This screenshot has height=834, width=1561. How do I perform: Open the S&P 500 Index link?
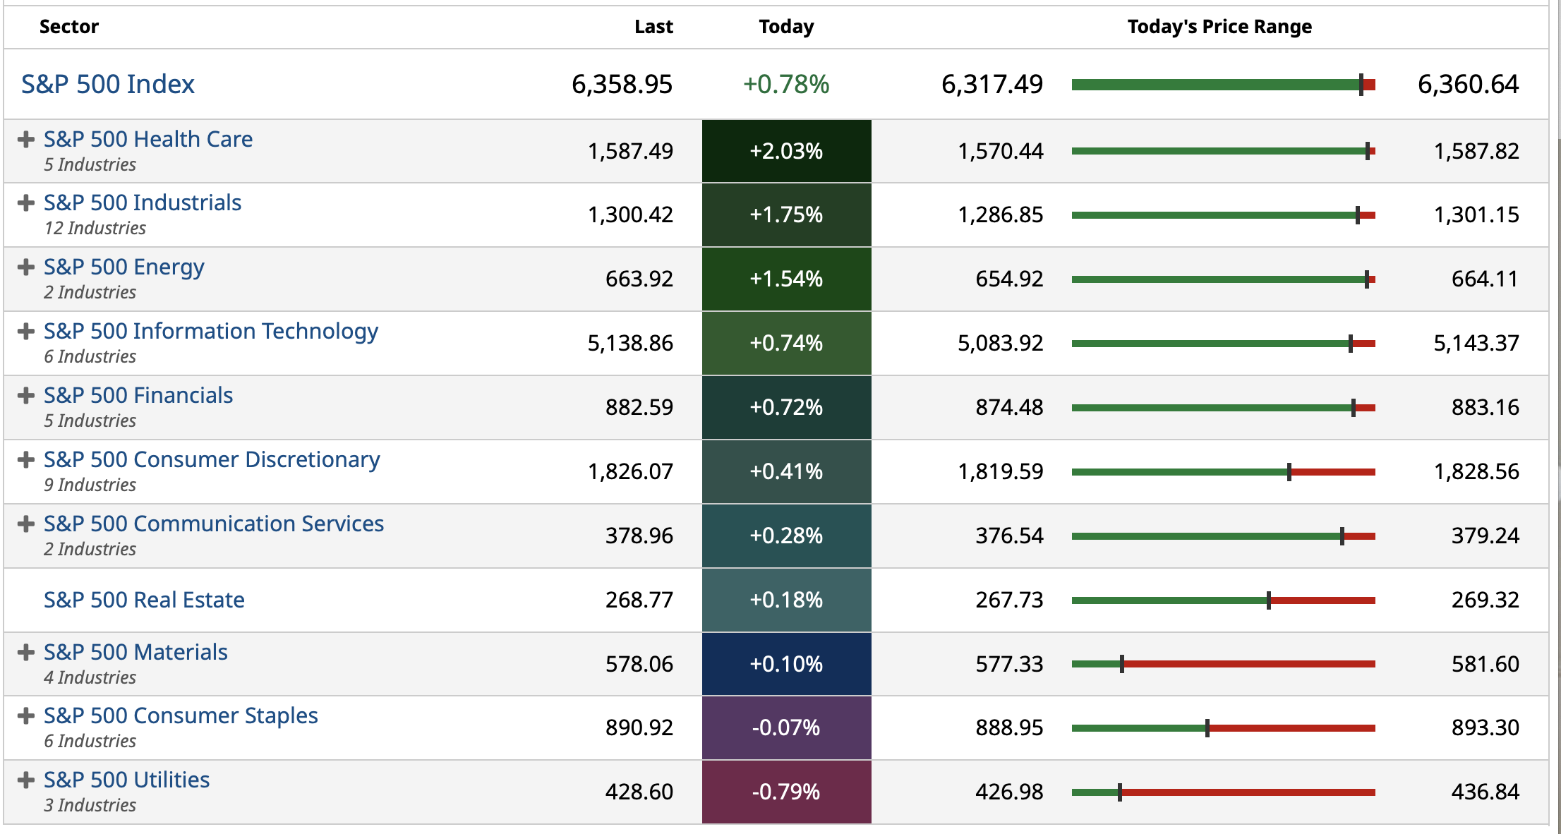[x=108, y=85]
